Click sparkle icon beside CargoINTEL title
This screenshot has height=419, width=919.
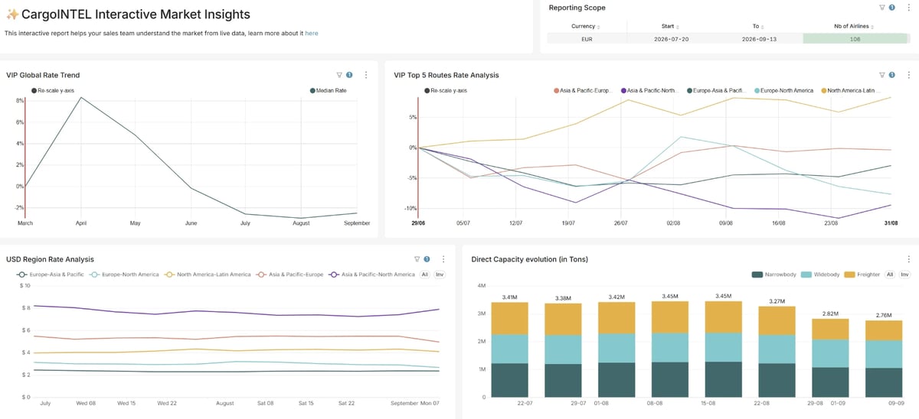[12, 15]
